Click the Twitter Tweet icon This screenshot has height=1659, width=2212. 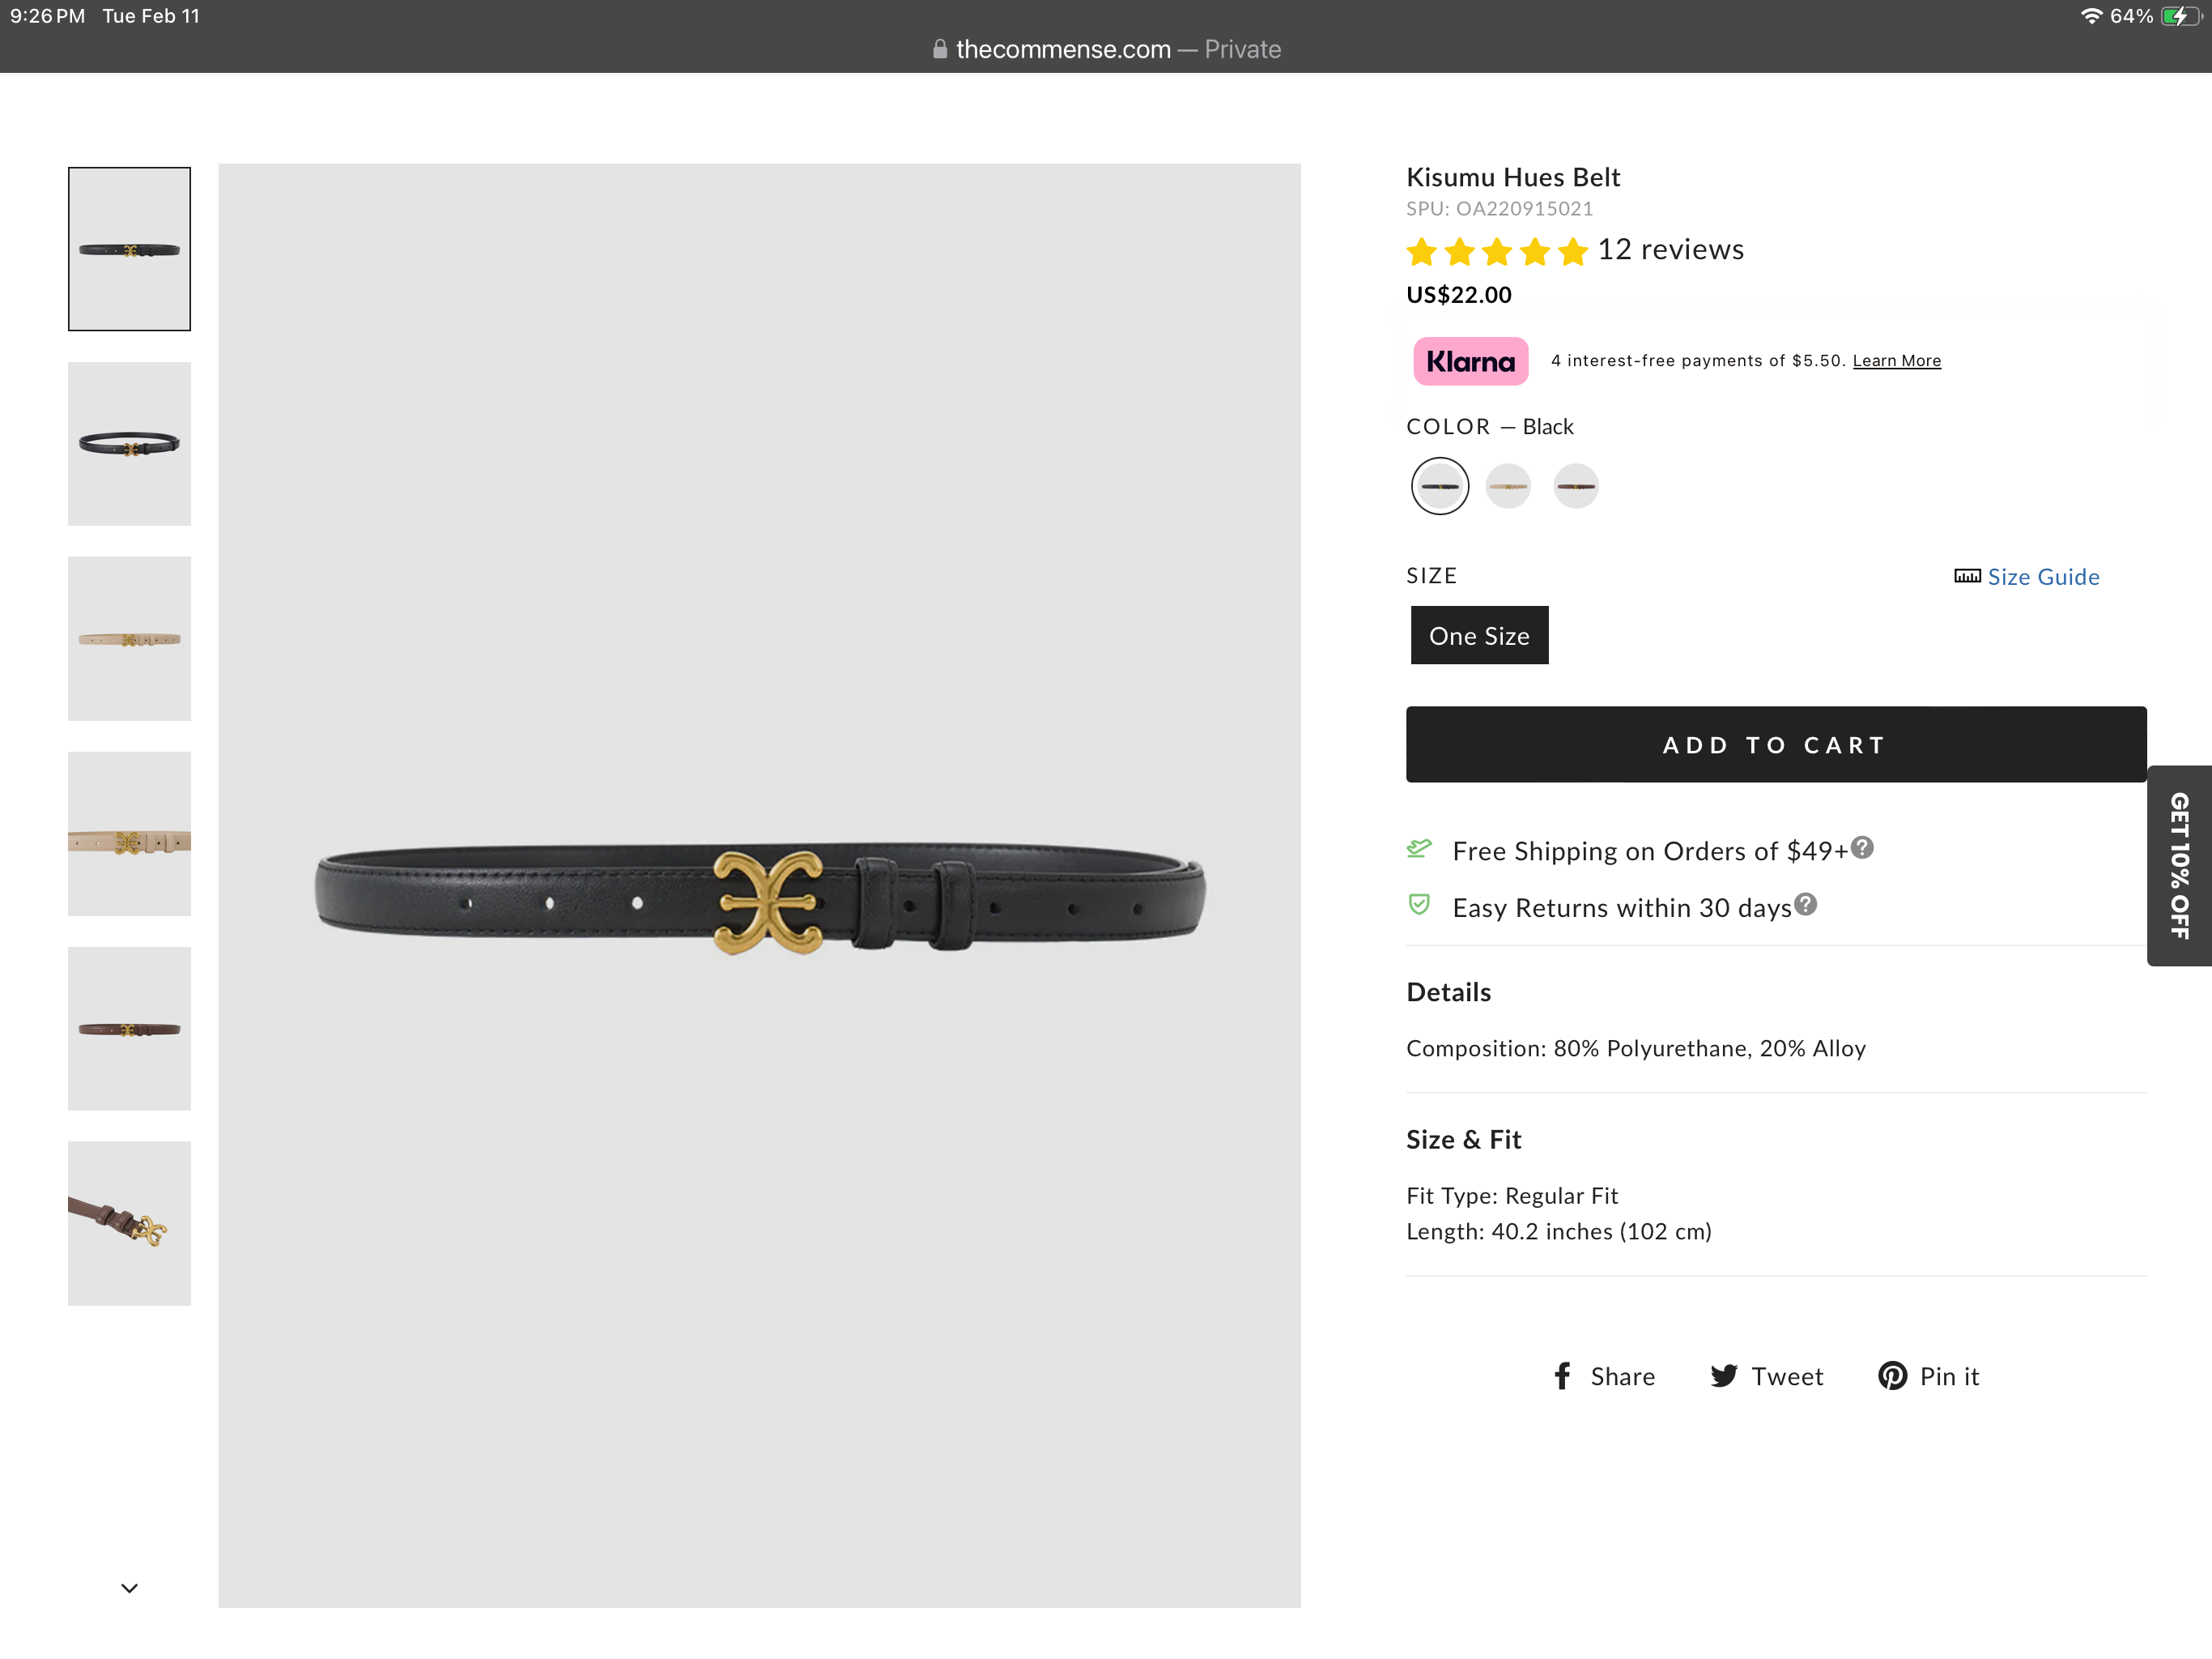tap(1723, 1375)
